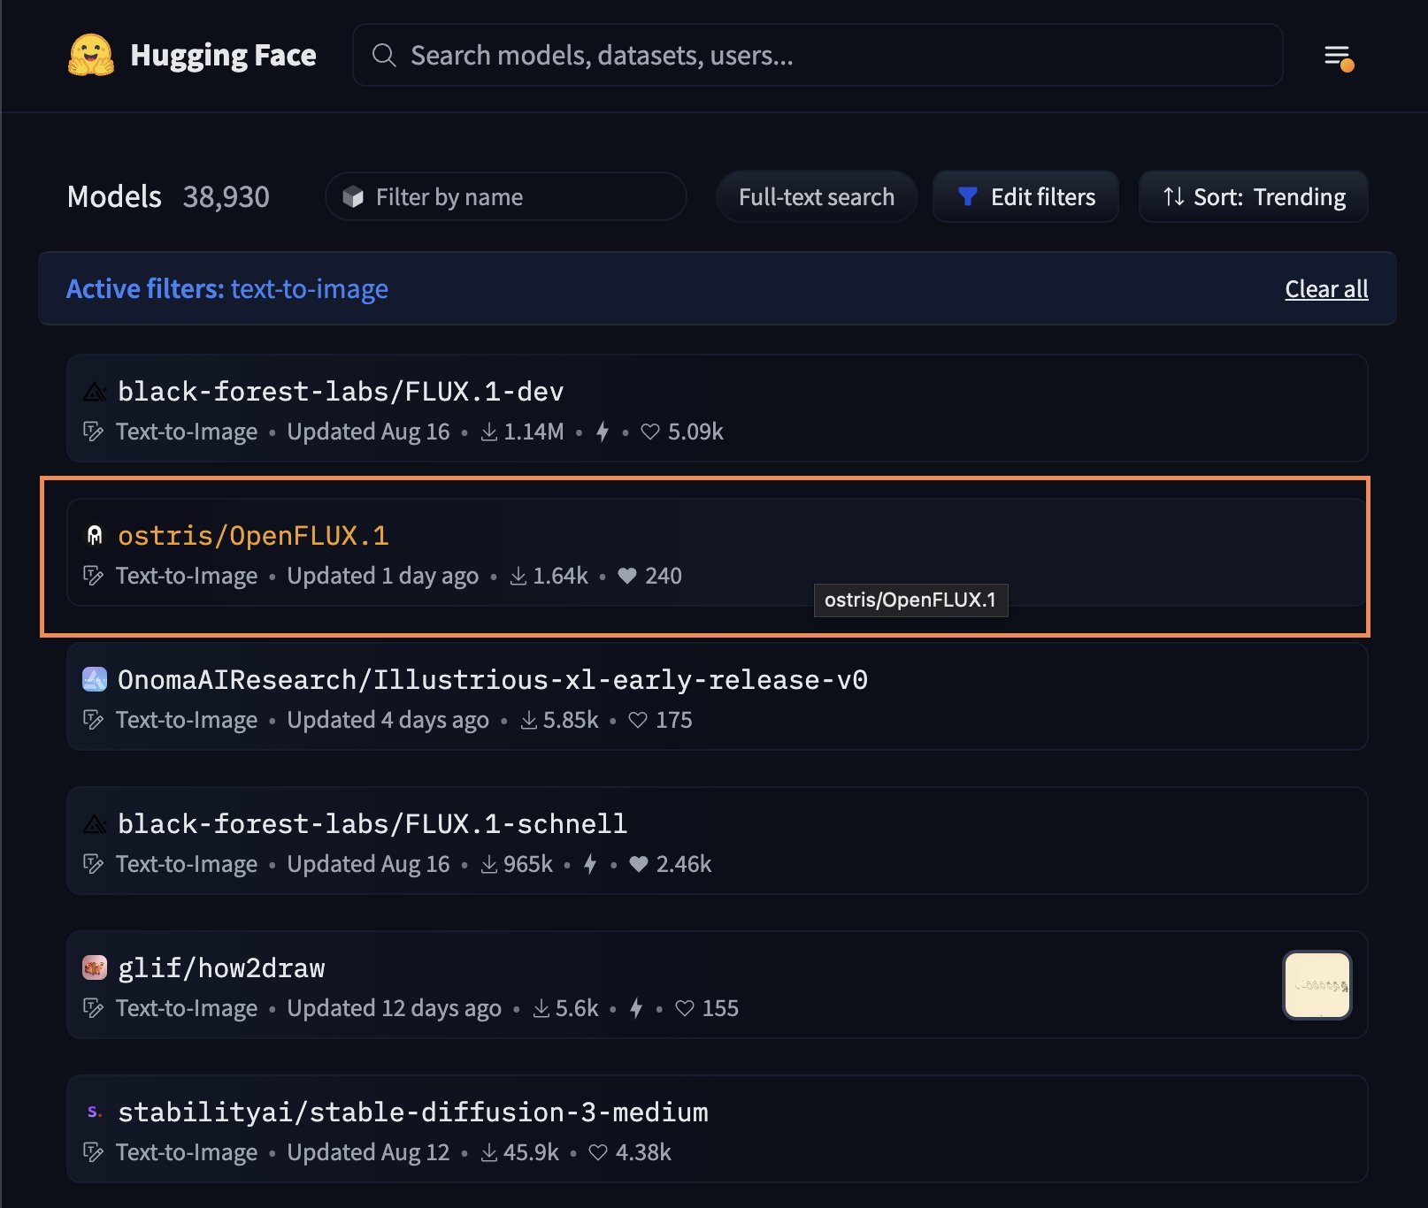Click the Hugging Face emoji logo

tap(91, 55)
